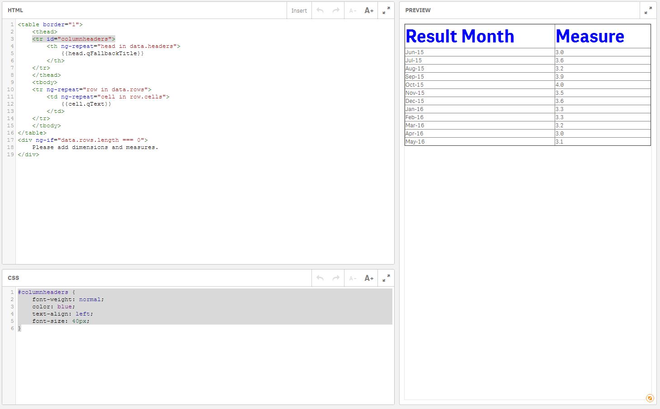Click the Feb-16 cell in preview table
The width and height of the screenshot is (660, 409).
[480, 117]
